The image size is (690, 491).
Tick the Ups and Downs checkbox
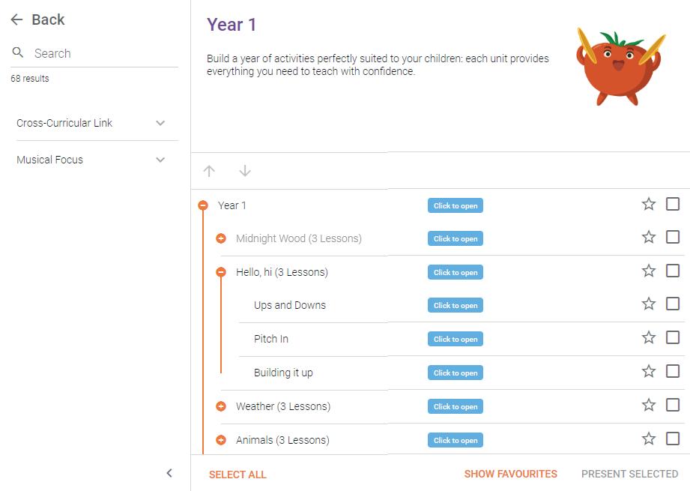[x=673, y=304]
